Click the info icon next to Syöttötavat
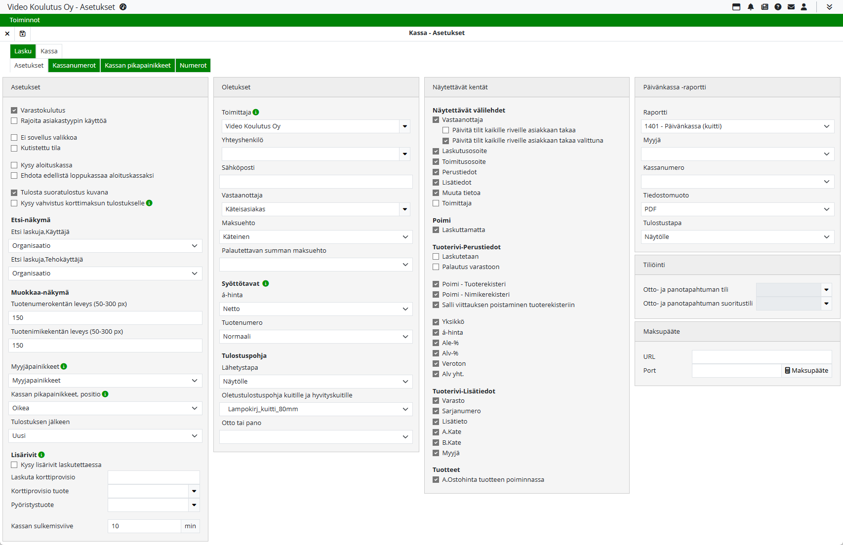This screenshot has width=843, height=545. pyautogui.click(x=266, y=283)
